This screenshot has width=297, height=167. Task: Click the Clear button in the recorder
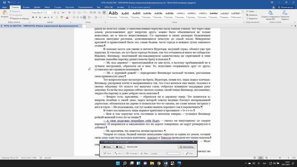click(189, 154)
